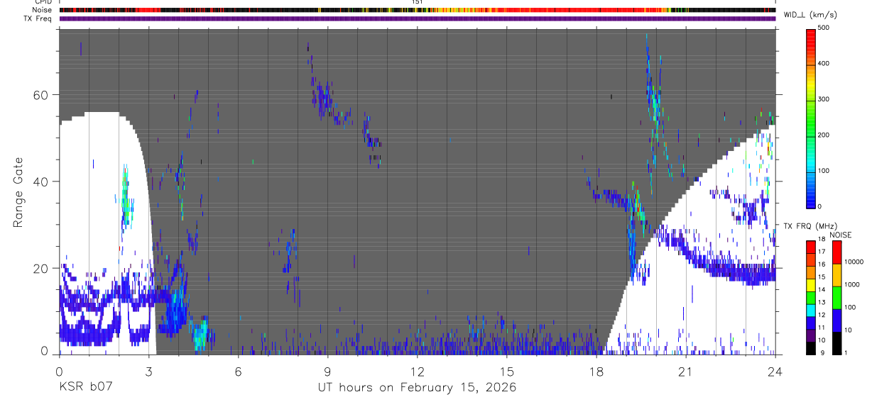Viewport: 872px width, 402px height.
Task: Click the 'TX FRQ (MHz)' legend title
Action: [x=809, y=226]
